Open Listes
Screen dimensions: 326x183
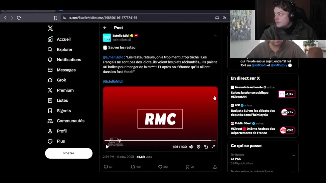tap(58, 100)
